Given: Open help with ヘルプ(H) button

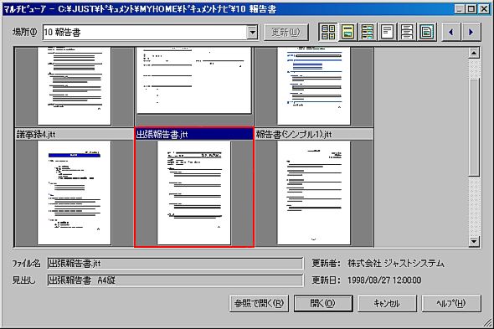Looking at the screenshot, I should tap(451, 303).
